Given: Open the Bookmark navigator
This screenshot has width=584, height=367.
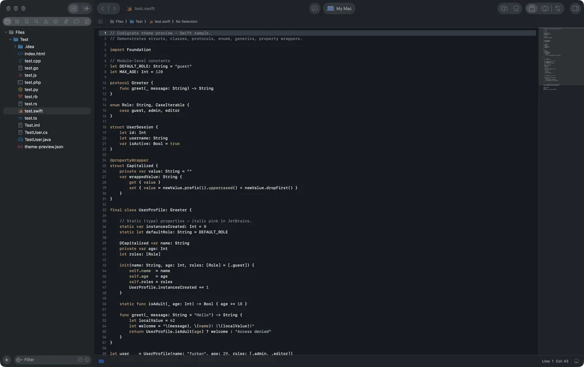Looking at the screenshot, I should tap(27, 21).
